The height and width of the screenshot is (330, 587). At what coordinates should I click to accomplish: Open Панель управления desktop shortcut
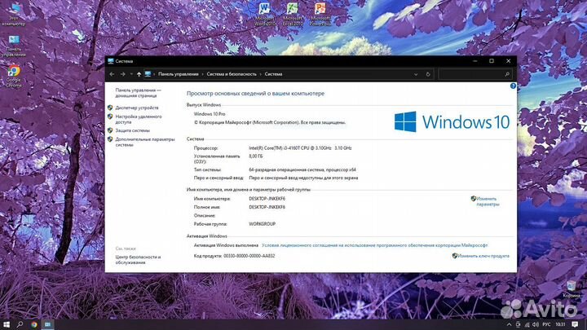pyautogui.click(x=14, y=46)
